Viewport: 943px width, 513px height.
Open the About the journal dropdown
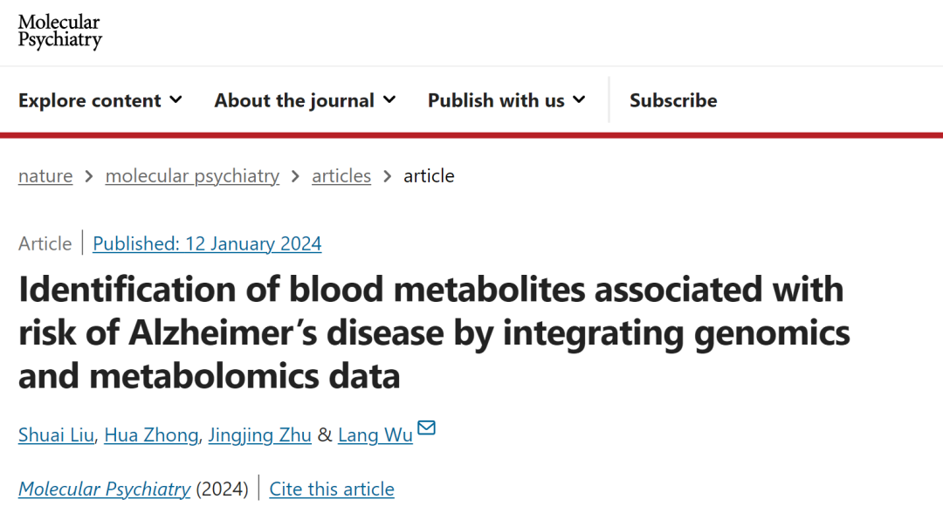click(305, 100)
